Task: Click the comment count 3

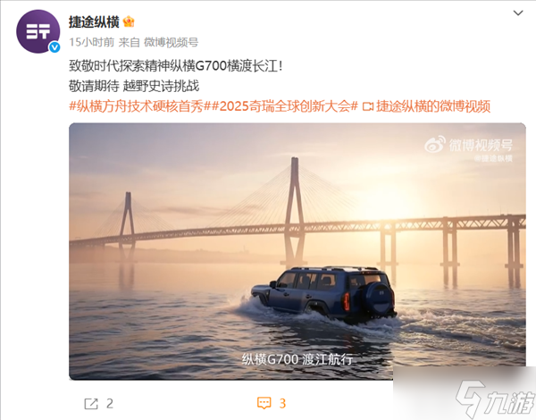Action: (282, 404)
